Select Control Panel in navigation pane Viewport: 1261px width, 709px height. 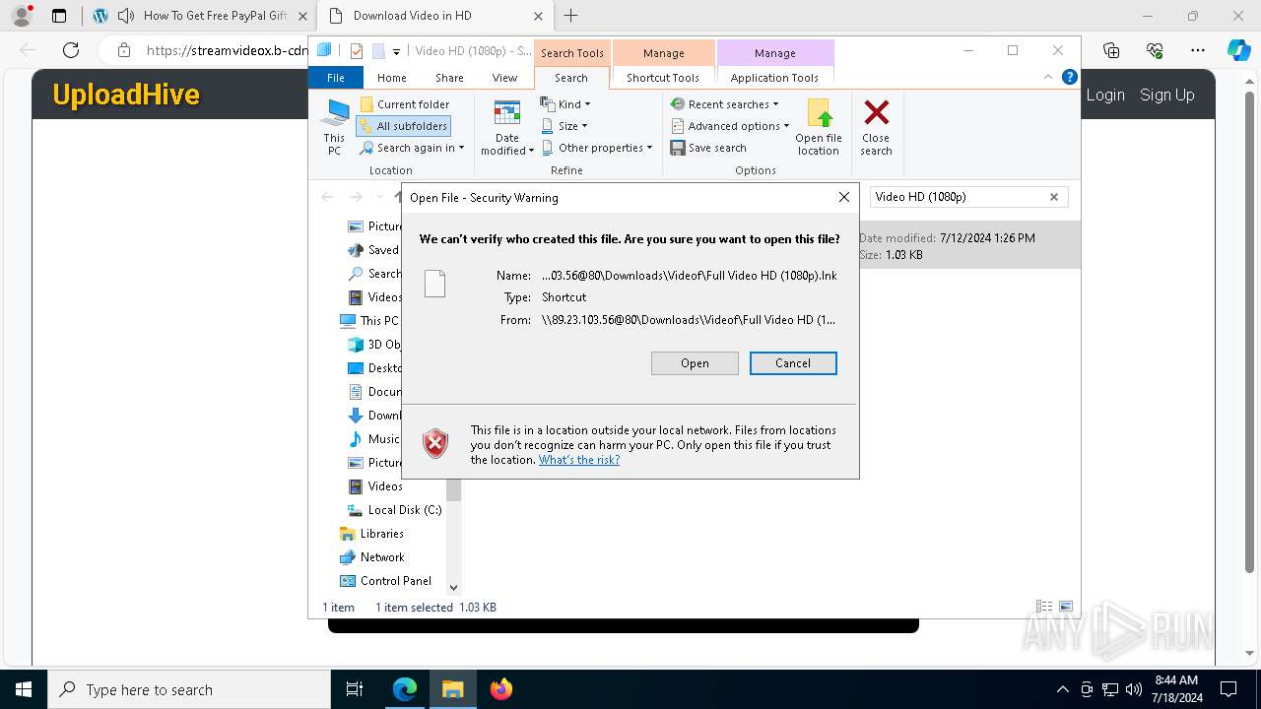(385, 581)
